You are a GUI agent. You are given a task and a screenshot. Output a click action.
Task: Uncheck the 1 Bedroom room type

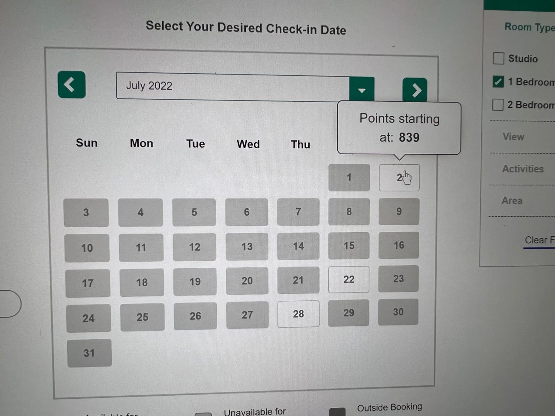pyautogui.click(x=497, y=81)
